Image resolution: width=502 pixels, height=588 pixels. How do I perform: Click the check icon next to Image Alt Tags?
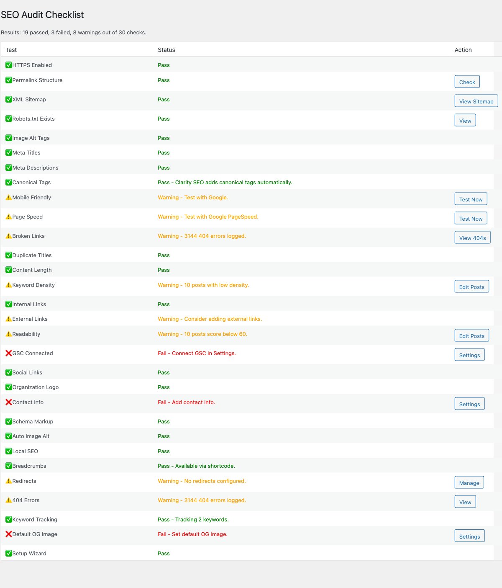pyautogui.click(x=9, y=138)
